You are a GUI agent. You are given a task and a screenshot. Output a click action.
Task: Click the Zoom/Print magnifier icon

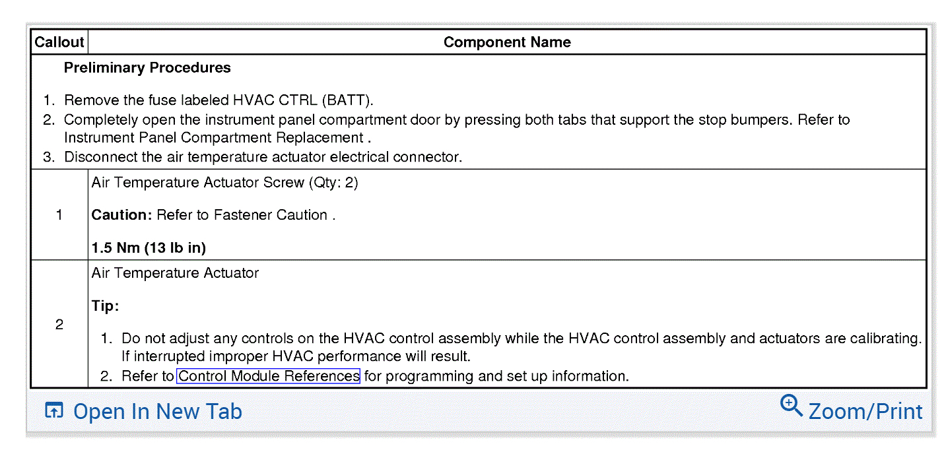[x=791, y=406]
